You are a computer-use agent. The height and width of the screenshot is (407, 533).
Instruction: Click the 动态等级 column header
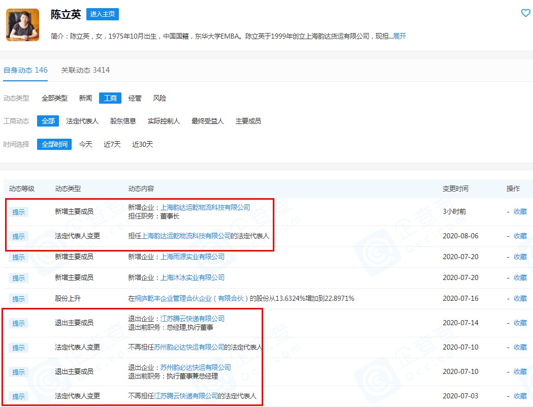(22, 189)
